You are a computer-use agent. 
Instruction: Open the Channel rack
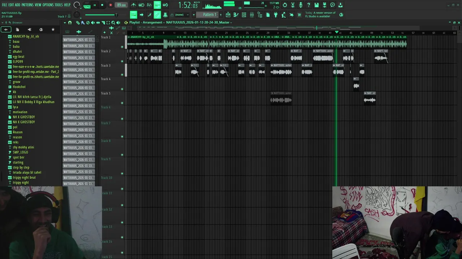click(244, 15)
